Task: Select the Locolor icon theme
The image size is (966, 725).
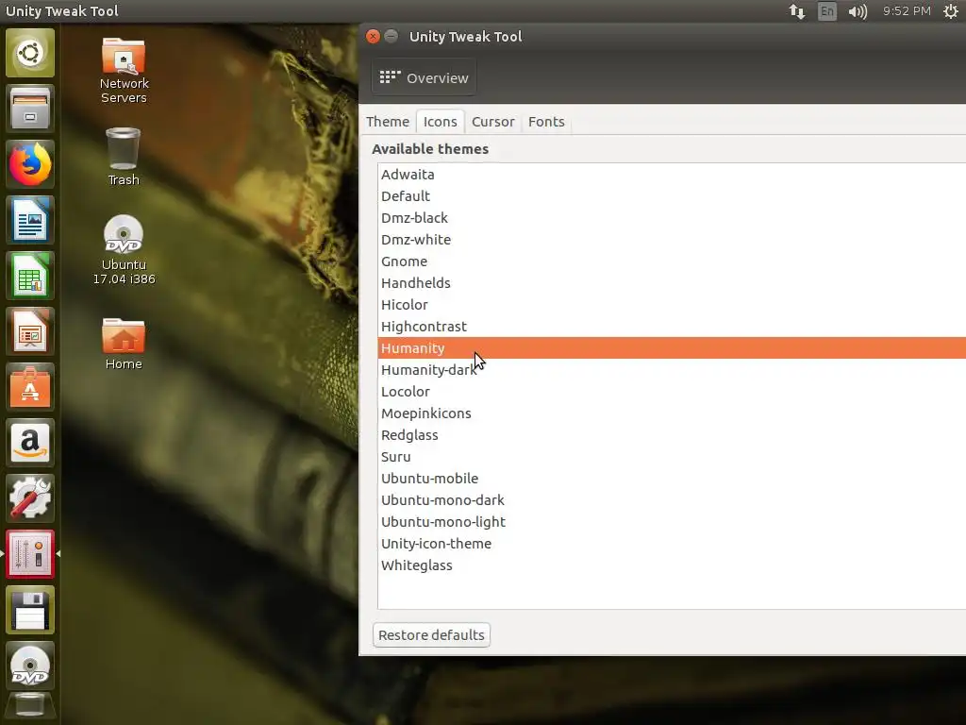Action: coord(672,392)
